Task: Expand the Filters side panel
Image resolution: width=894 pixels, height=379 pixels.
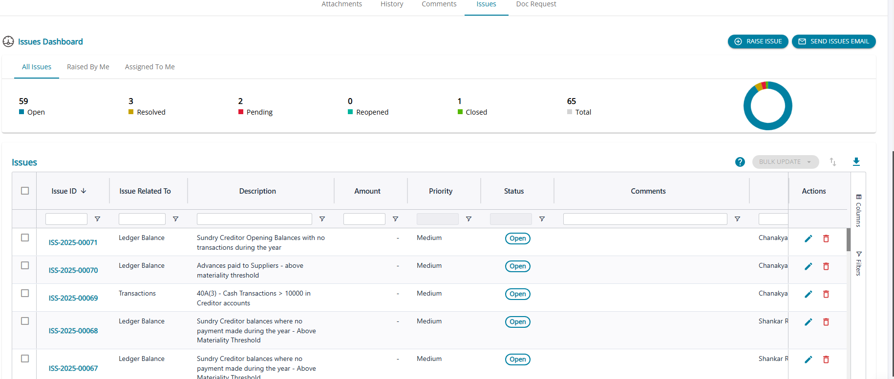Action: [x=858, y=264]
